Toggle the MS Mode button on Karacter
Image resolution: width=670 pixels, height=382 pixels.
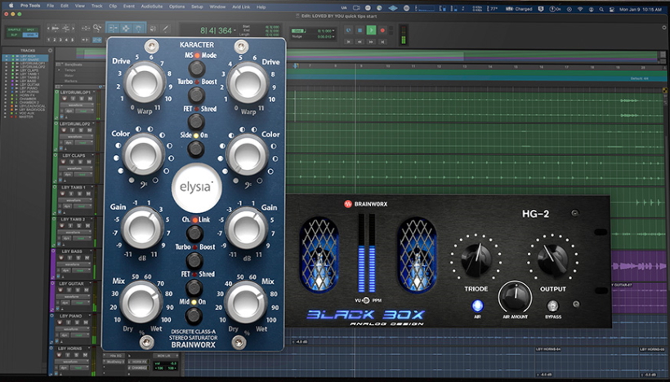(197, 68)
